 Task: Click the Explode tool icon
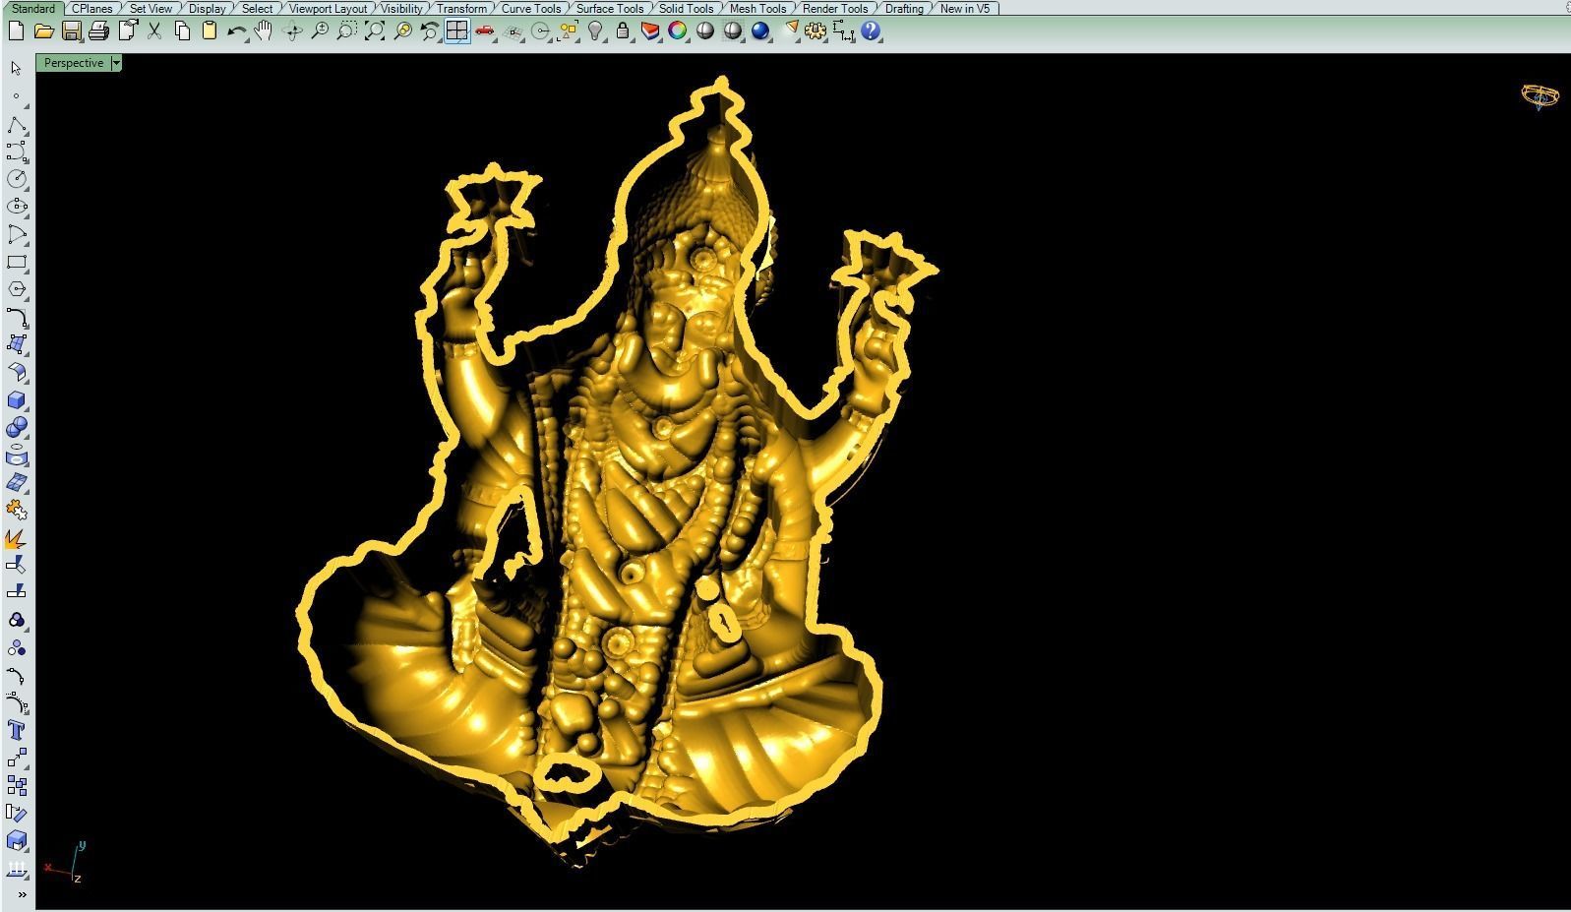17,538
